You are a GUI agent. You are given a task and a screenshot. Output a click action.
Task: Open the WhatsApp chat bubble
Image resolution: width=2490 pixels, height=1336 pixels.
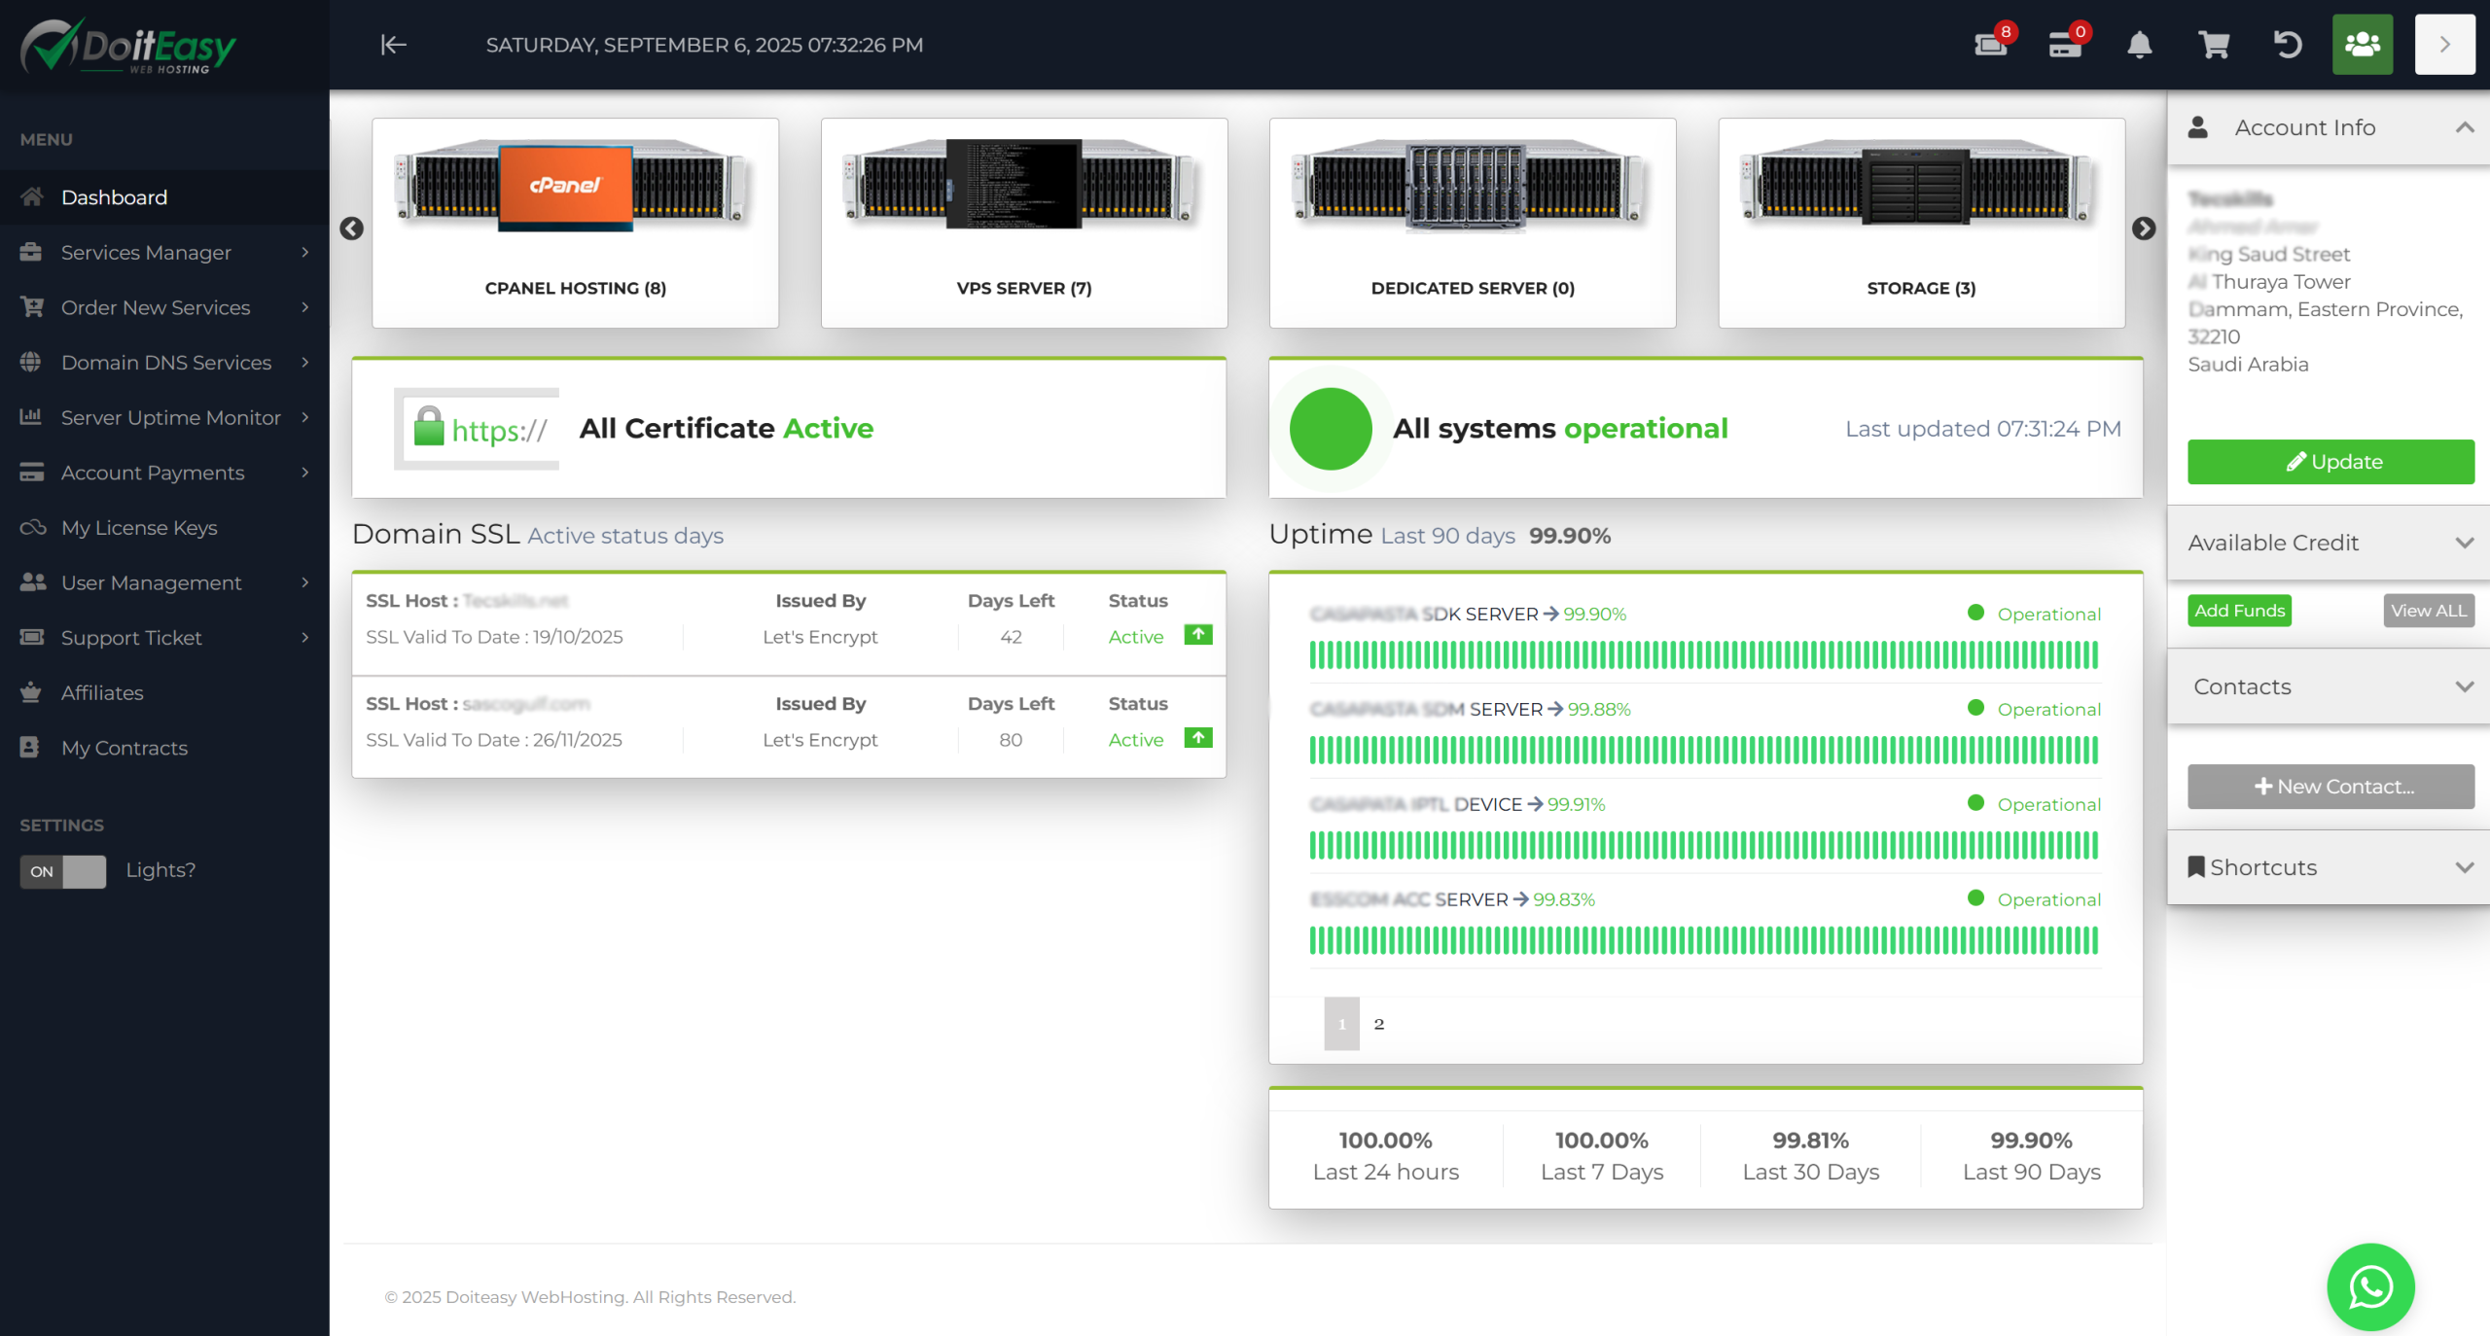pos(2370,1287)
